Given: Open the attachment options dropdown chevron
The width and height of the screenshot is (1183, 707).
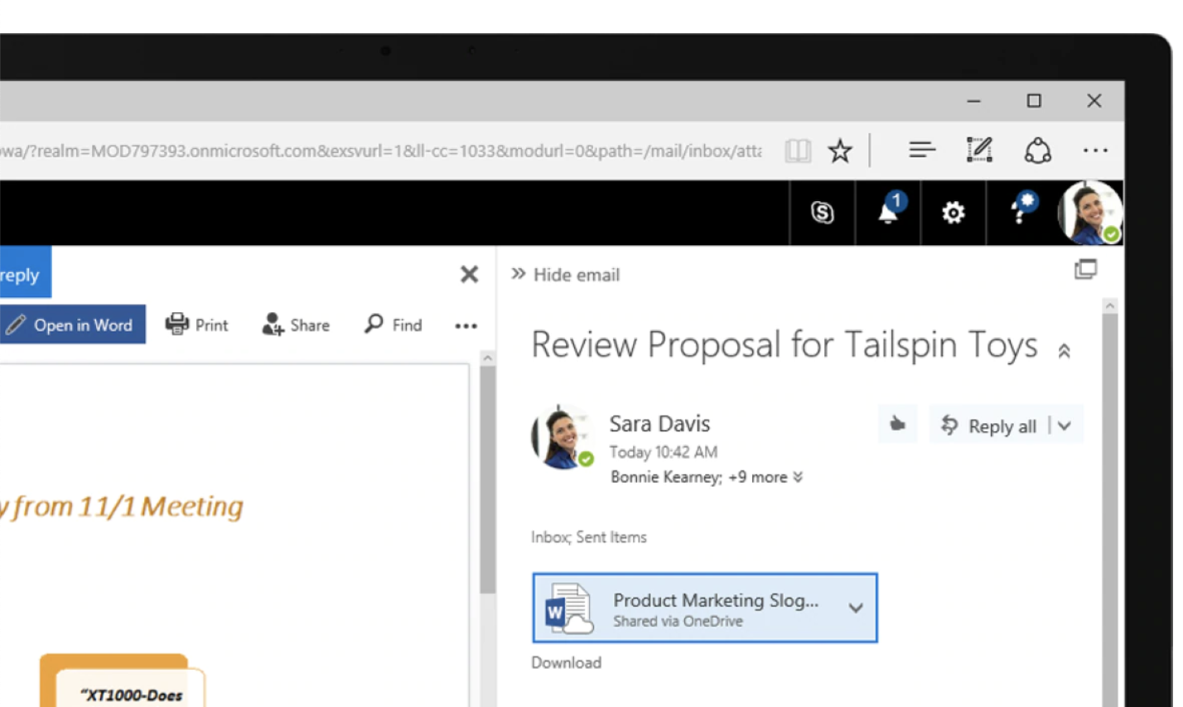Looking at the screenshot, I should pos(856,608).
